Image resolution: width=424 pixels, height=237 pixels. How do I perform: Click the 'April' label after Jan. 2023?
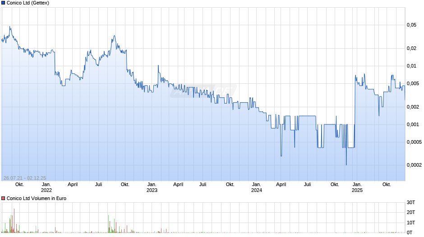coord(178,185)
